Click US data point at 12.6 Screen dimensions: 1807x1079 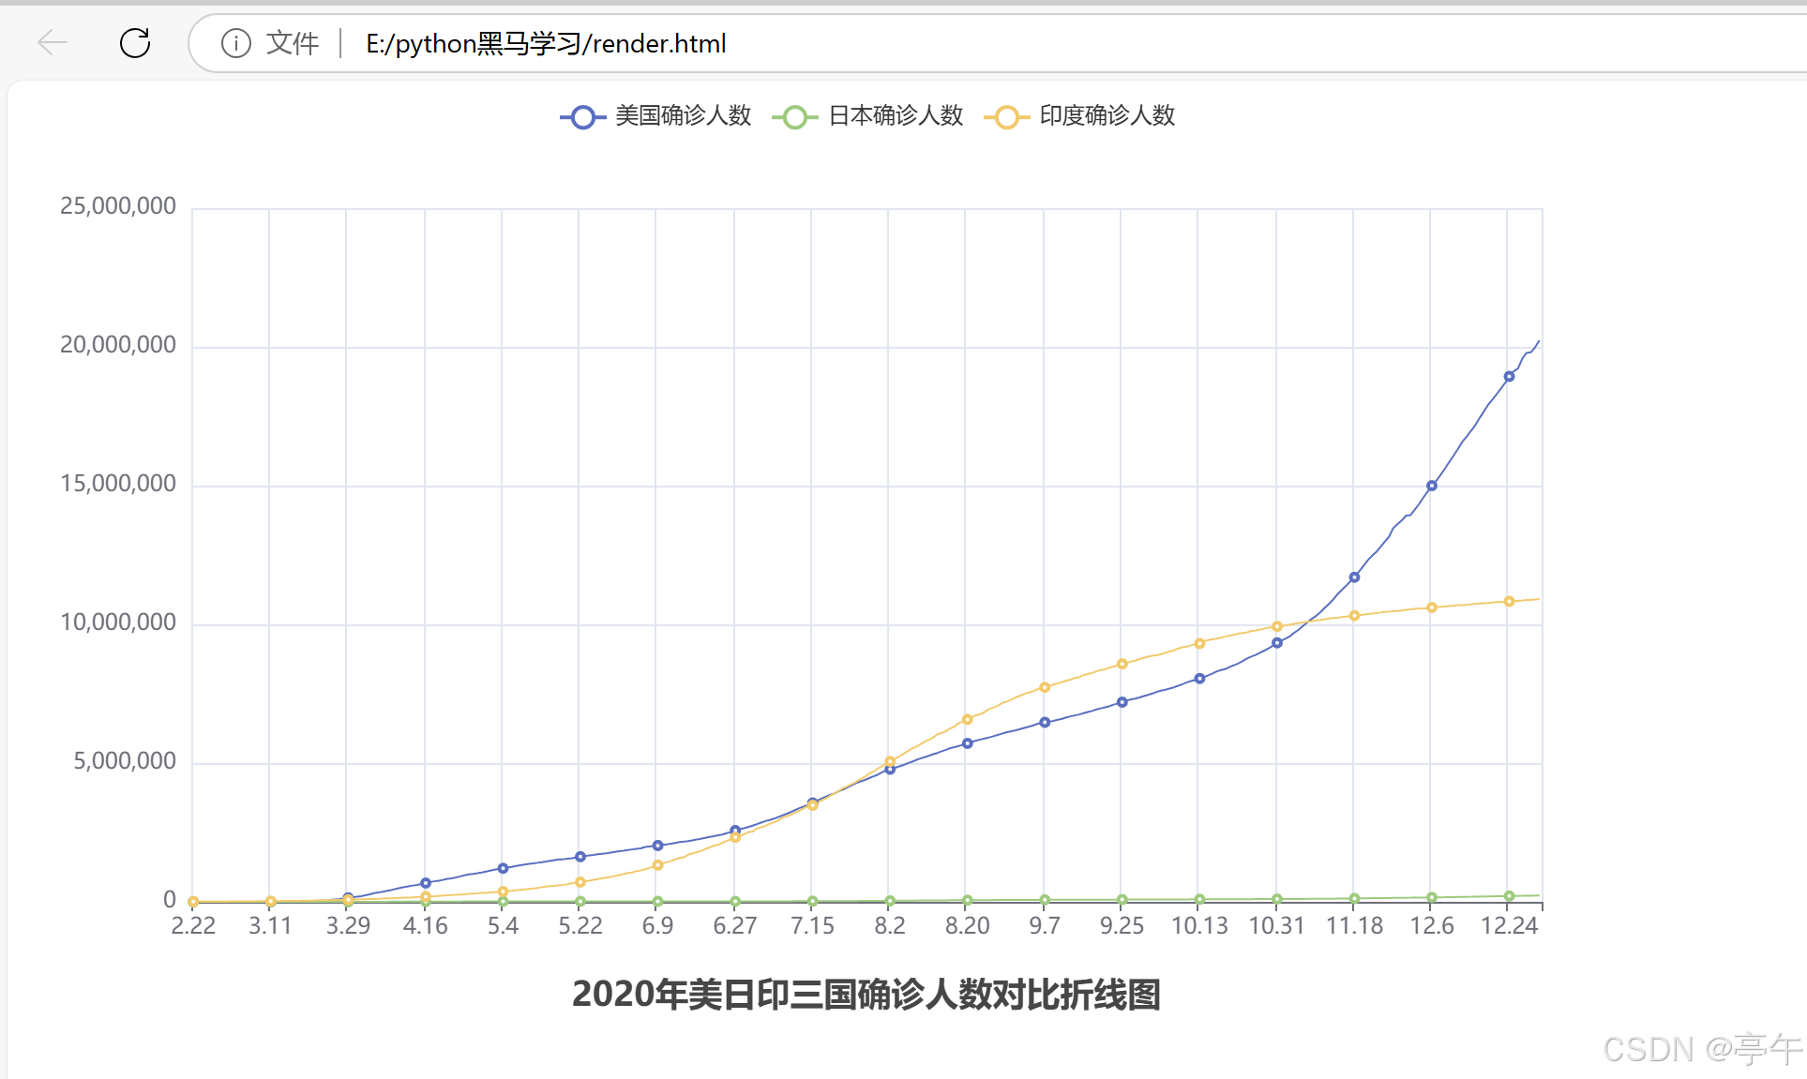[x=1431, y=486]
